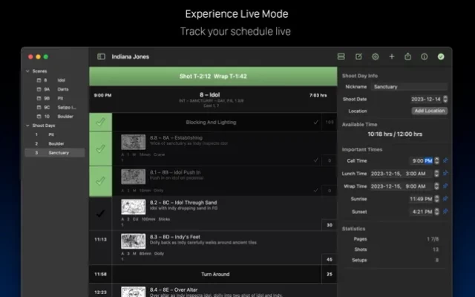Click the Add Location button
The width and height of the screenshot is (475, 297).
coord(429,111)
